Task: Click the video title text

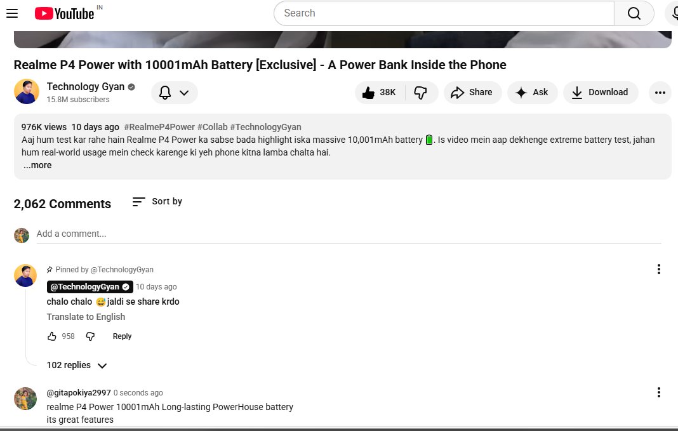Action: (x=260, y=65)
